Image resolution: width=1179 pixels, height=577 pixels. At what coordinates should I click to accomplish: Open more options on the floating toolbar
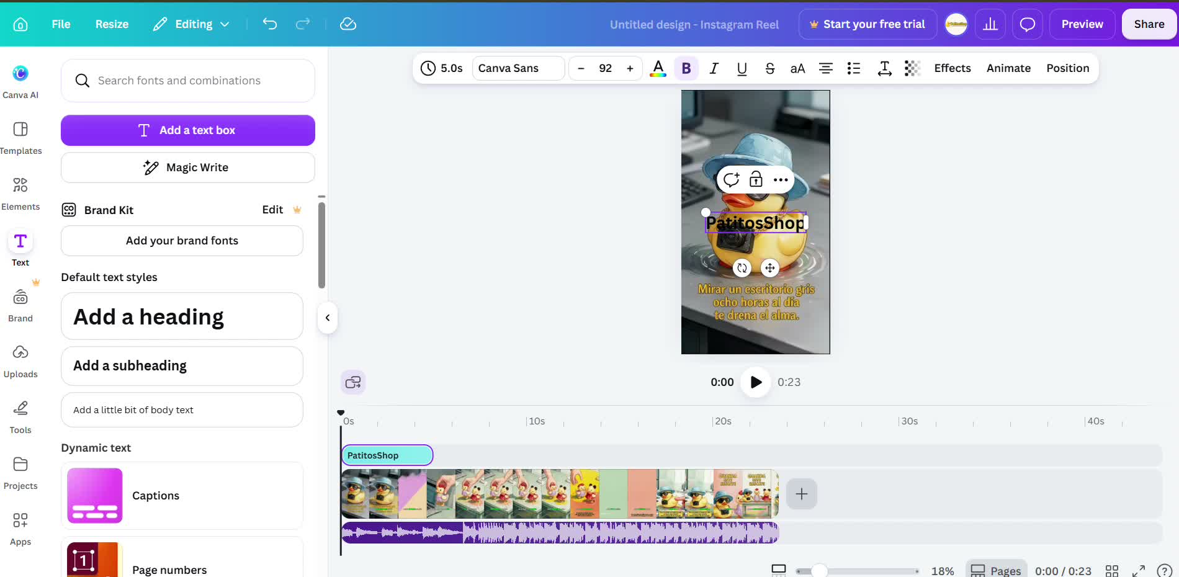(x=781, y=180)
